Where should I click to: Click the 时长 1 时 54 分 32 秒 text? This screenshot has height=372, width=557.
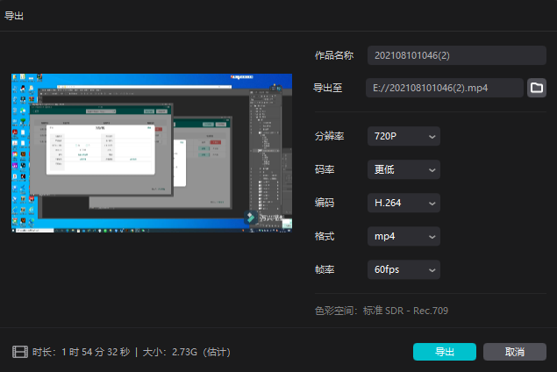click(x=81, y=352)
